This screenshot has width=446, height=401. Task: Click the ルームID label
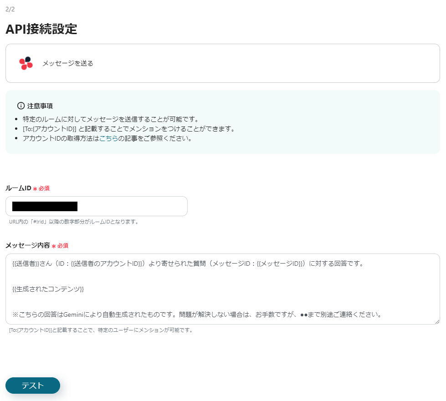point(19,188)
